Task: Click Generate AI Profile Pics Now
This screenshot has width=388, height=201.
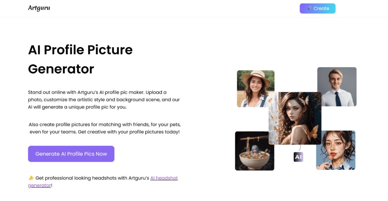Action: pos(71,154)
